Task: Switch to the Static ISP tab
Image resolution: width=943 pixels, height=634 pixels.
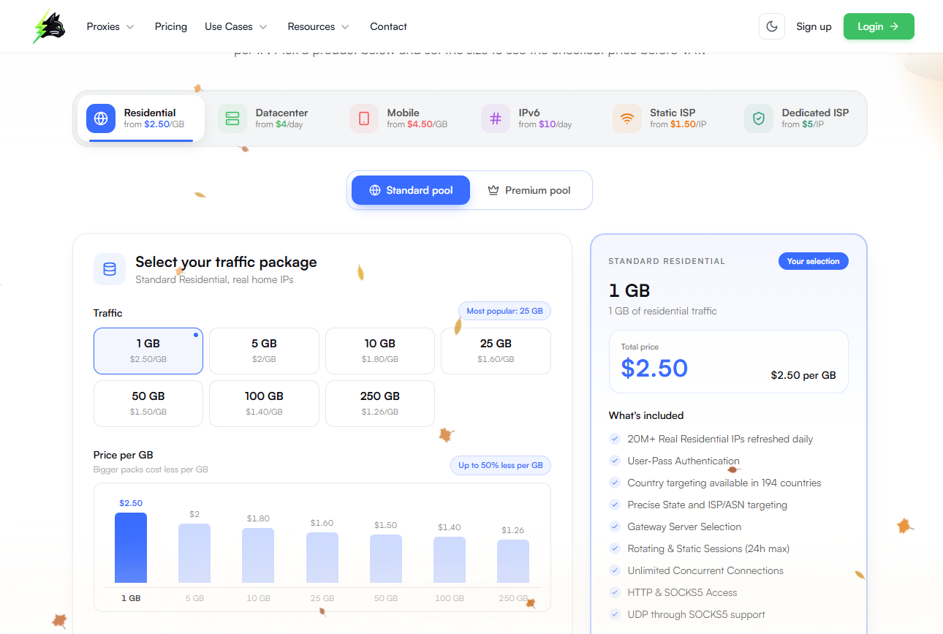Action: pyautogui.click(x=667, y=118)
